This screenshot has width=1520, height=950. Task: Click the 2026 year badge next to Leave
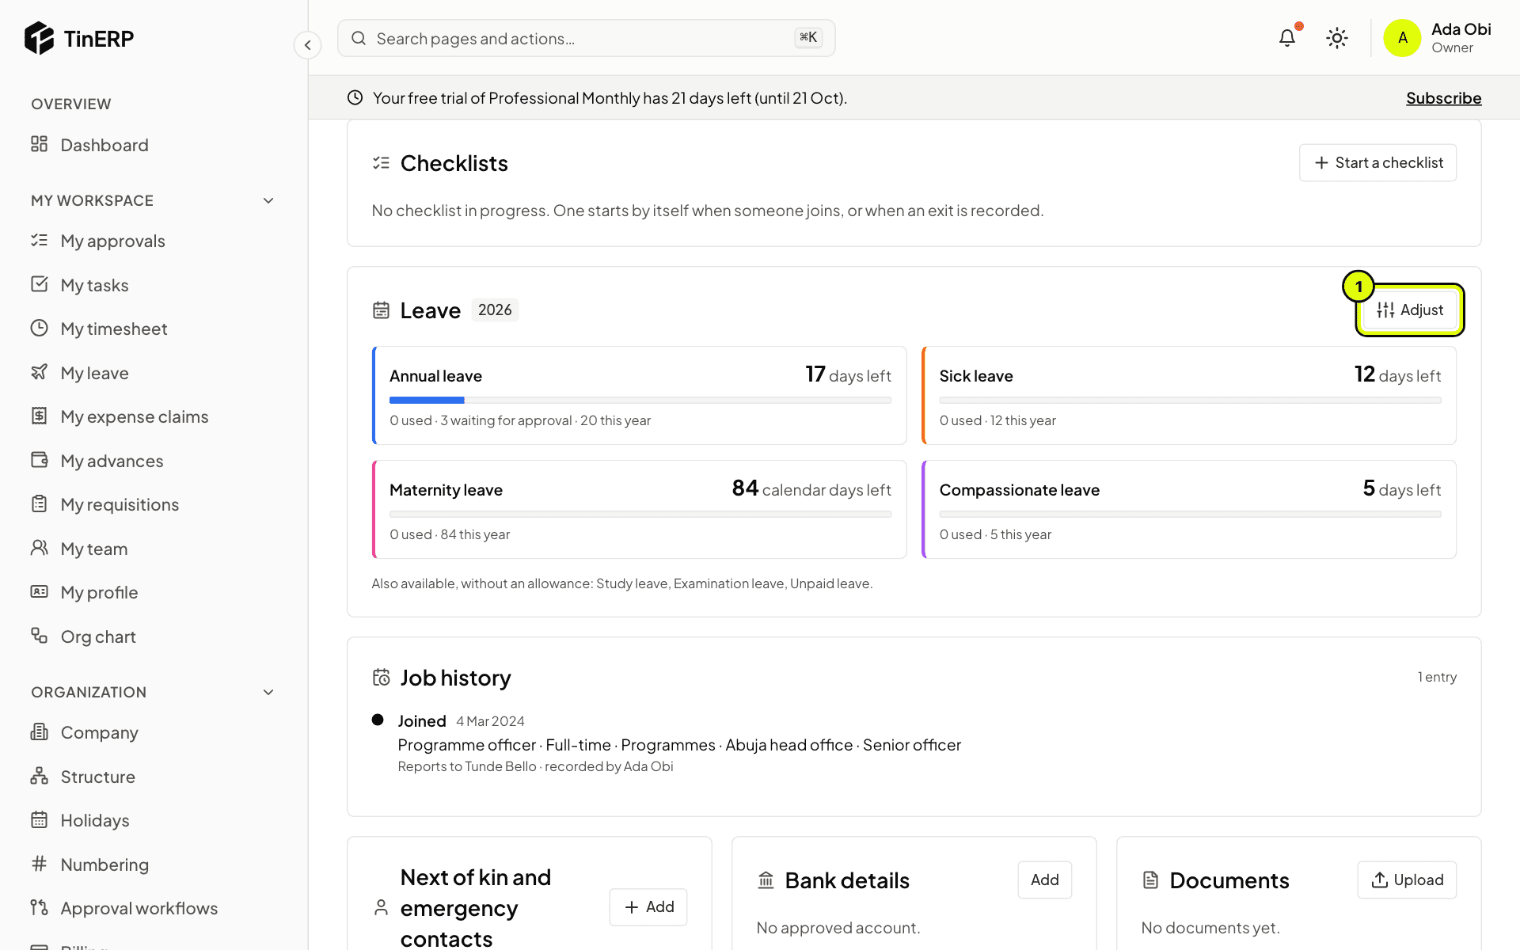pos(495,310)
